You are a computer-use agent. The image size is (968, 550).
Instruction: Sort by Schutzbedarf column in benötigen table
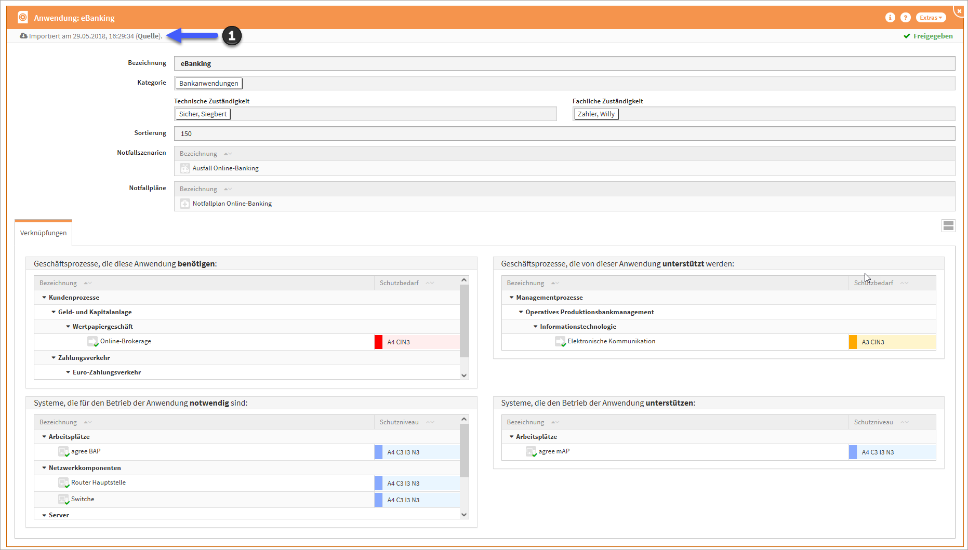click(x=399, y=283)
